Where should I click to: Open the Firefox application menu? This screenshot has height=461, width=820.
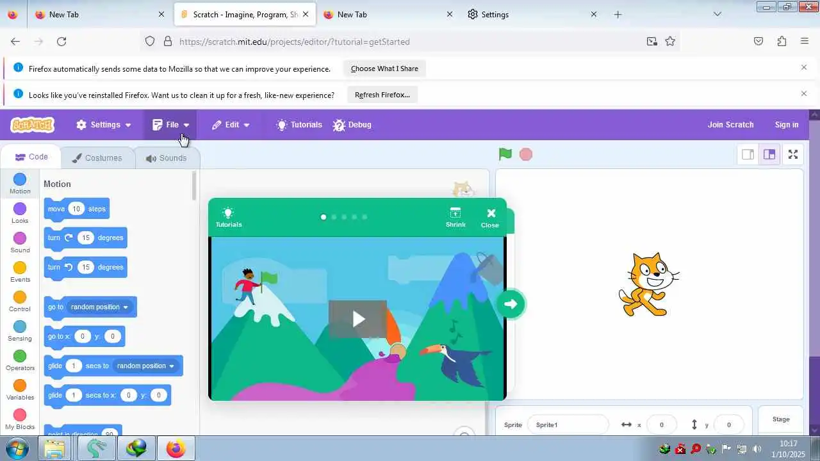point(805,42)
